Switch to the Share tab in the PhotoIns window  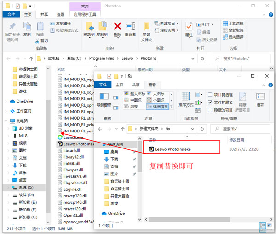tap(44, 14)
